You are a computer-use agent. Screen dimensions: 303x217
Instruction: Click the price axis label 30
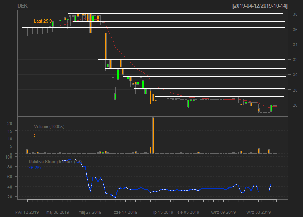(295, 75)
